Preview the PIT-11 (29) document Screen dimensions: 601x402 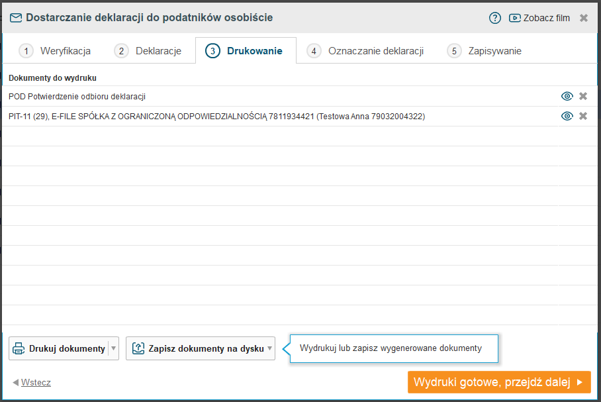(567, 117)
